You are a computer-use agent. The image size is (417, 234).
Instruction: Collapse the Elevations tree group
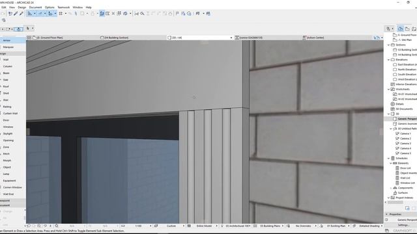388,60
